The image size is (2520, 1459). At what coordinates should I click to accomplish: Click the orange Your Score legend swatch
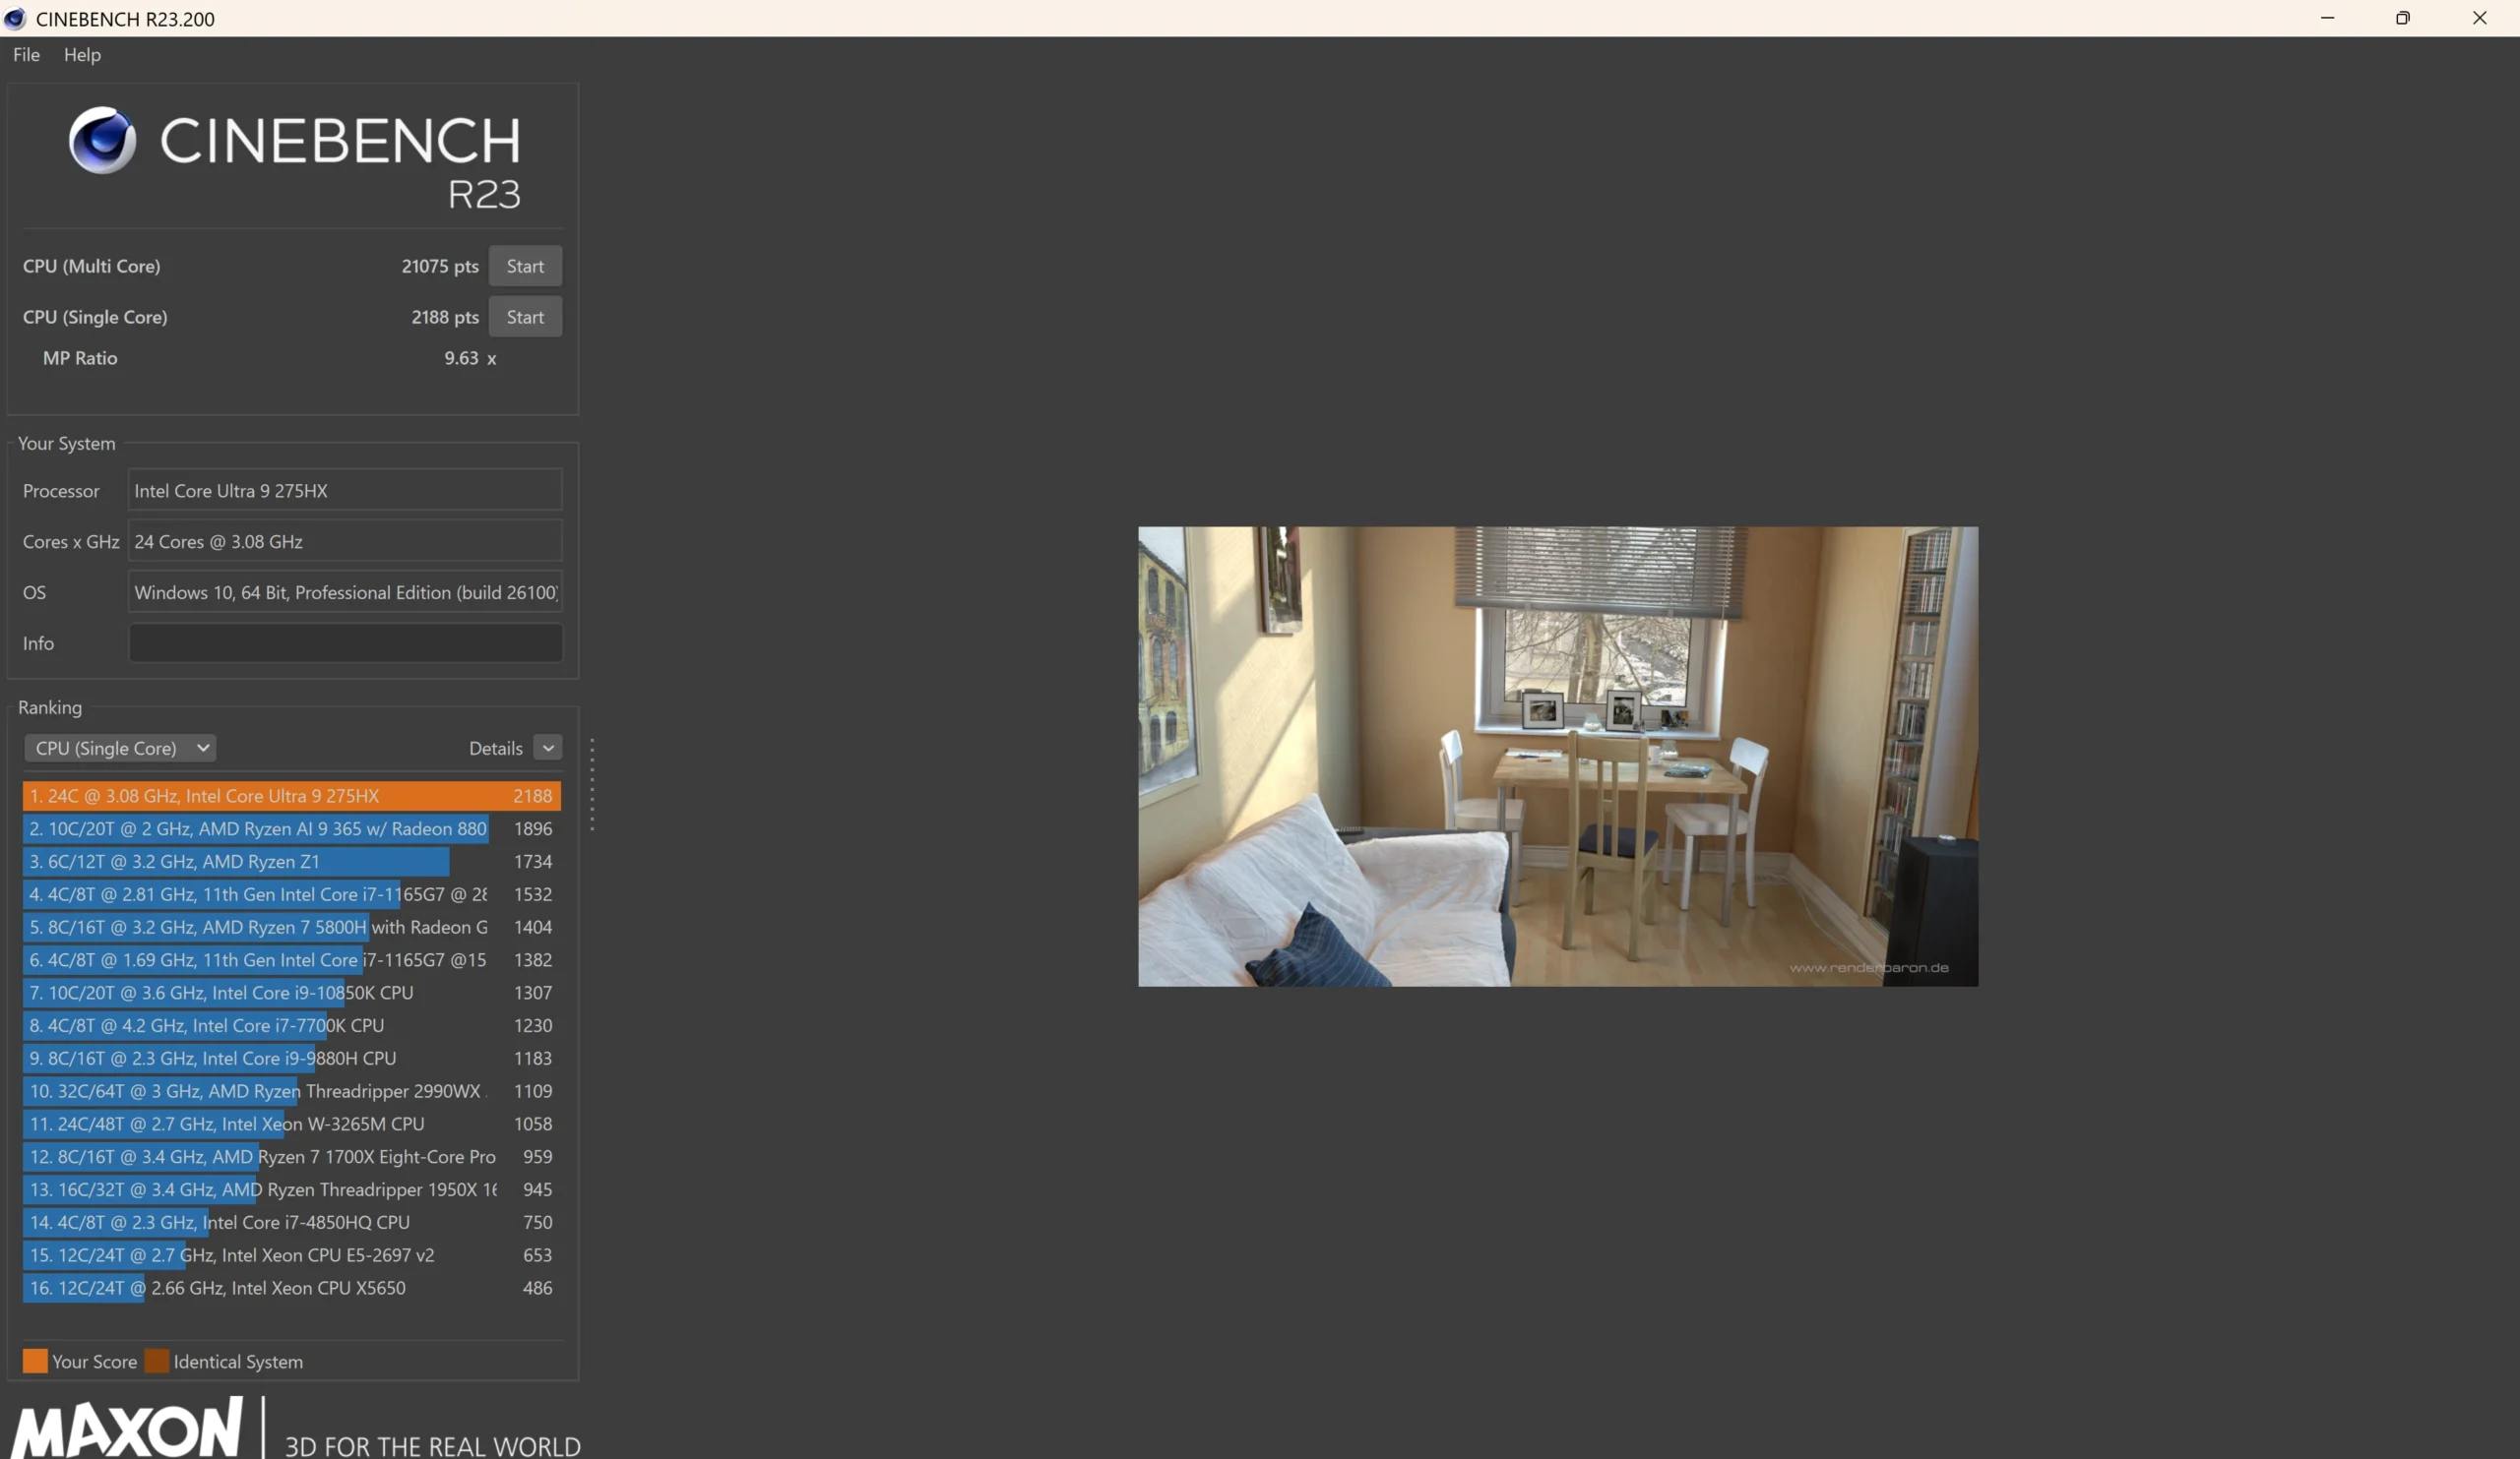(35, 1361)
